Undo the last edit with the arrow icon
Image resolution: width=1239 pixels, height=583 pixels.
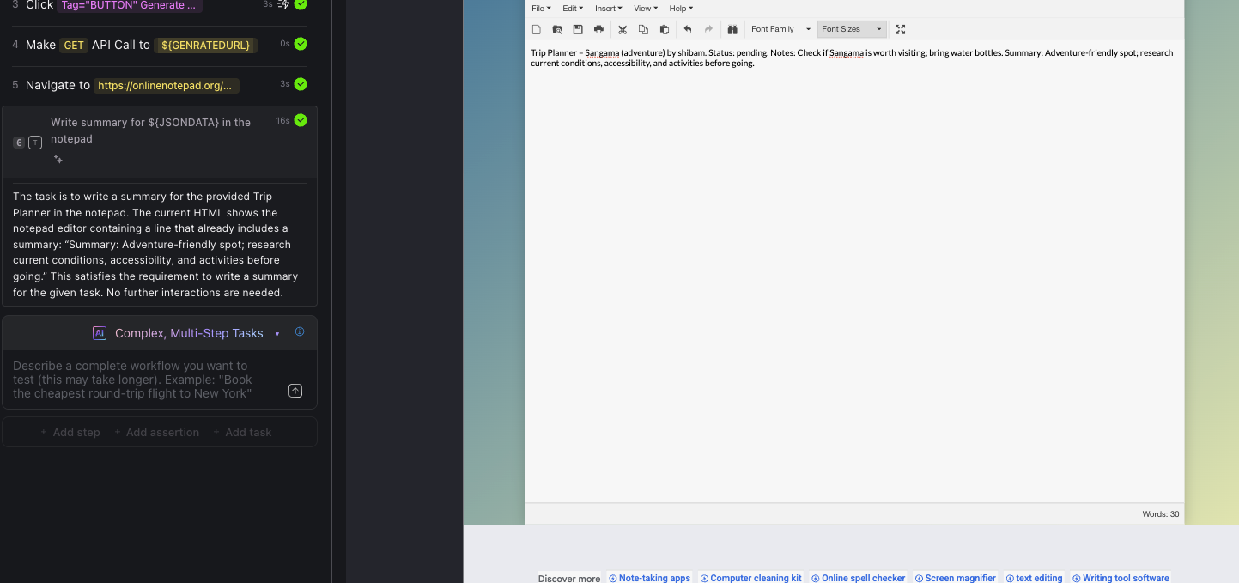[x=688, y=29]
